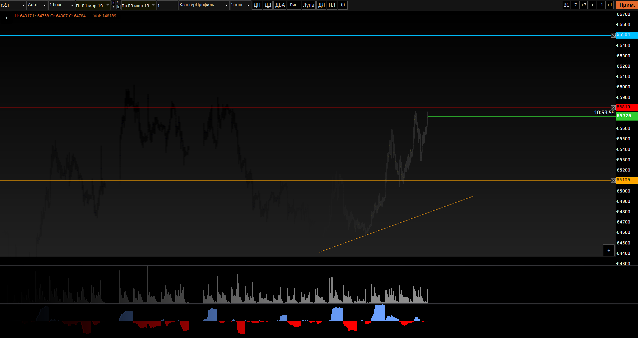Click the plus button at chart bottom-right

tap(609, 251)
